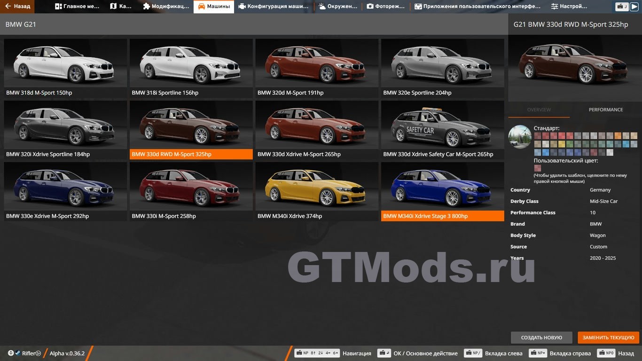Choose the BMW 320d M-Sport 191hp configuration
This screenshot has width=642, height=361.
(317, 69)
